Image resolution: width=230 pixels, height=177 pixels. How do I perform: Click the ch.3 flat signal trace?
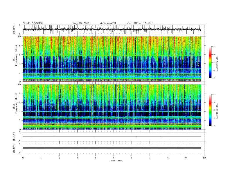pos(112,137)
